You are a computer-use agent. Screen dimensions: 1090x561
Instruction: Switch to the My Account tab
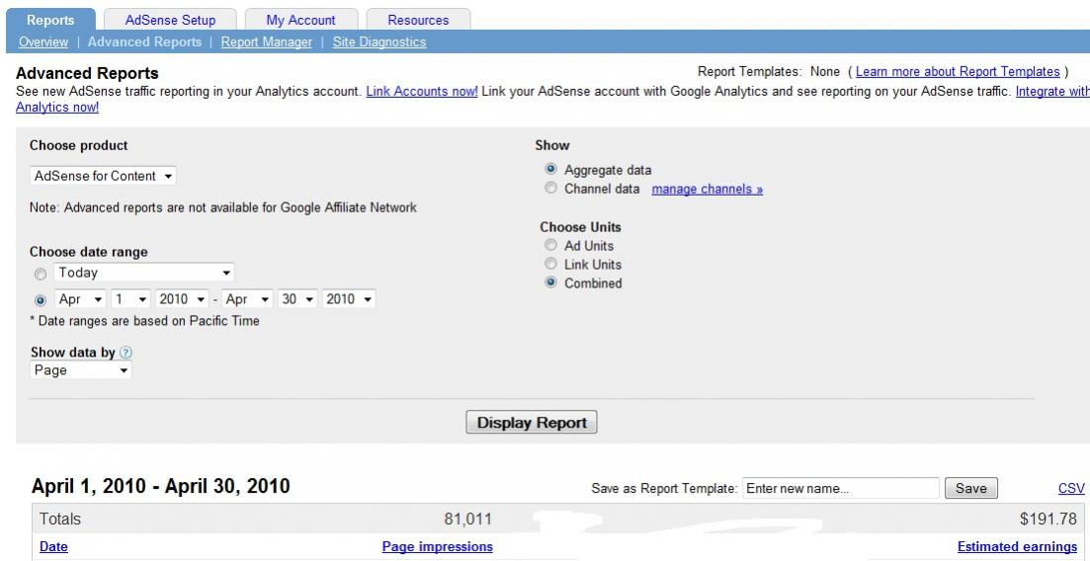pyautogui.click(x=301, y=20)
